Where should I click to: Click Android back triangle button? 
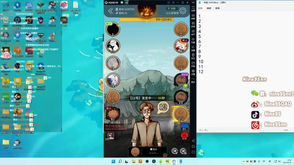coord(193,141)
